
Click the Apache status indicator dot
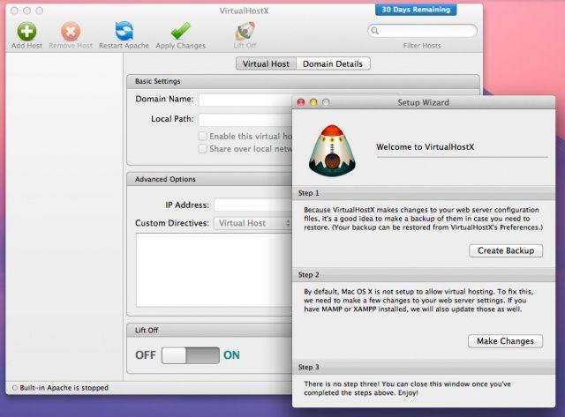click(15, 387)
